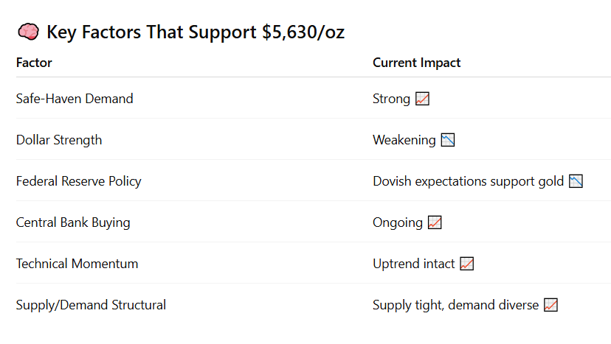
Task: Click the downtrend chart icon beside Weakening
Action: click(x=448, y=140)
